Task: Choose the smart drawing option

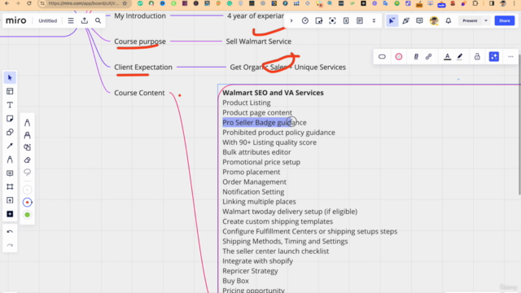Action: click(27, 147)
